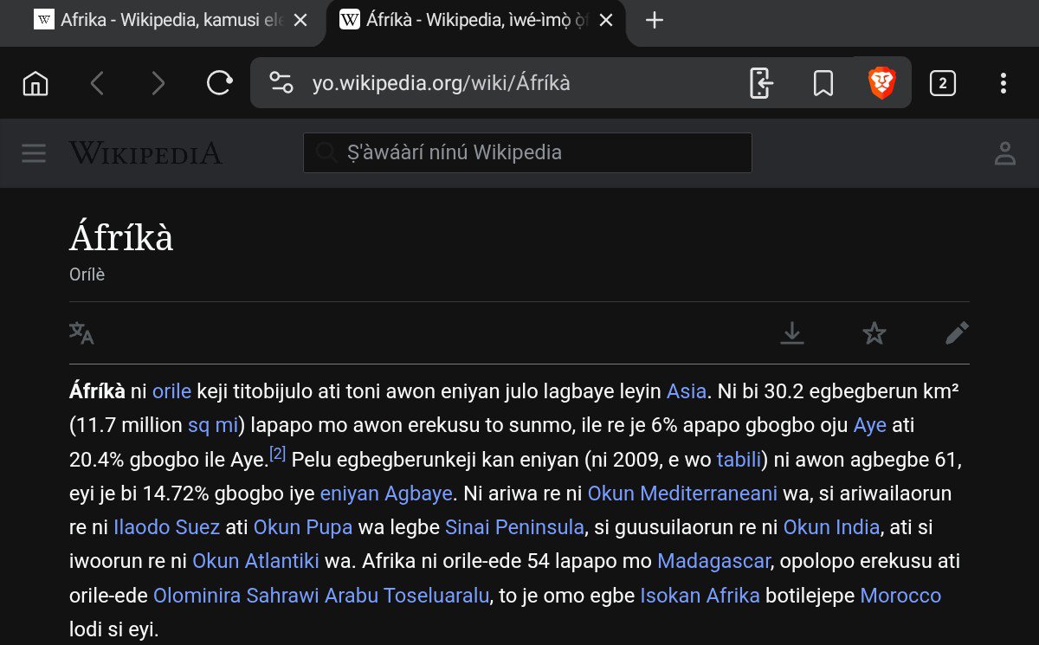The image size is (1039, 645).
Task: Follow the Asia link
Action: (x=687, y=391)
